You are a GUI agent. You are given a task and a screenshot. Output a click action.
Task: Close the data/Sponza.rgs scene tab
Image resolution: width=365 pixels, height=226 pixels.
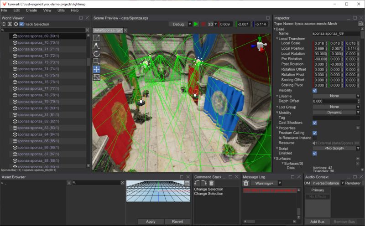[125, 30]
